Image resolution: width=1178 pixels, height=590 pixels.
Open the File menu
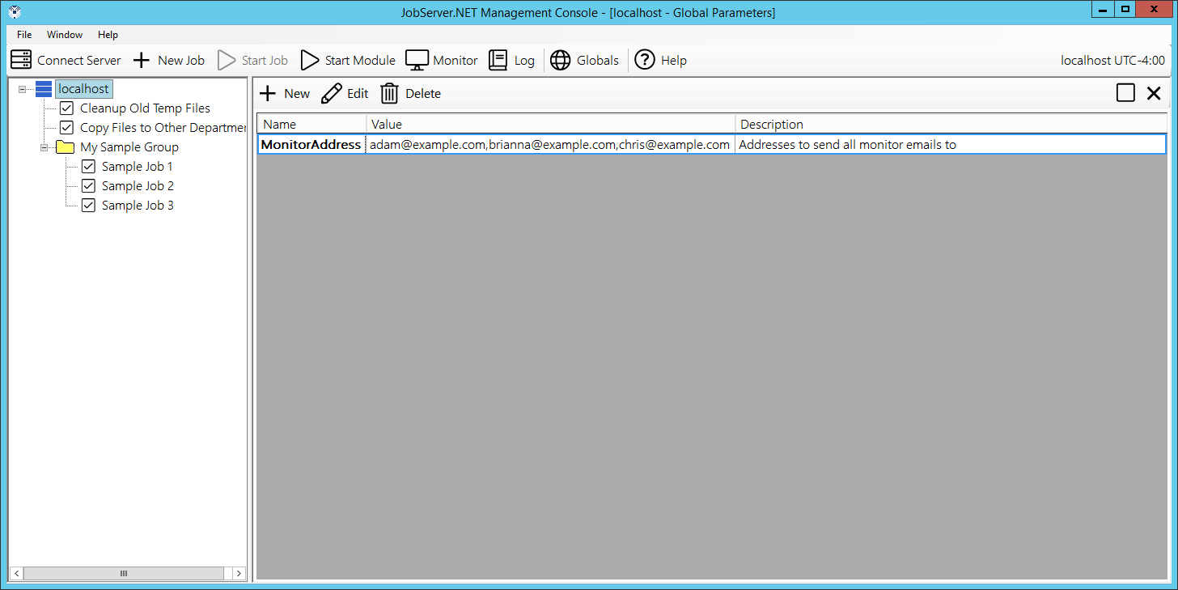point(24,35)
